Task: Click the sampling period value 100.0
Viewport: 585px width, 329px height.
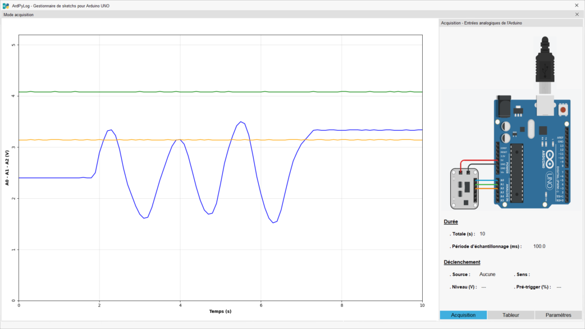Action: (539, 246)
